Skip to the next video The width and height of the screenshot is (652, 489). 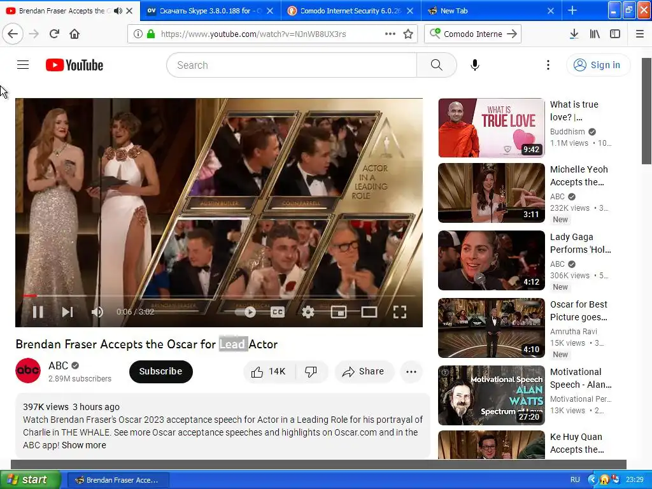(67, 312)
